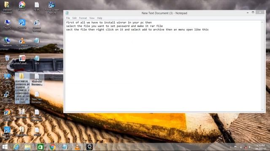270x151 pixels.
Task: Select the Picasa desktop icon
Action: tap(22, 6)
